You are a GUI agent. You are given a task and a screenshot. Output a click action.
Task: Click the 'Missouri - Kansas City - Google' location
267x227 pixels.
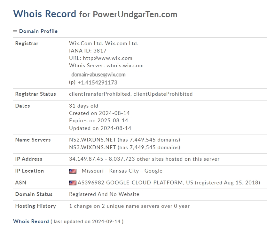122,171
